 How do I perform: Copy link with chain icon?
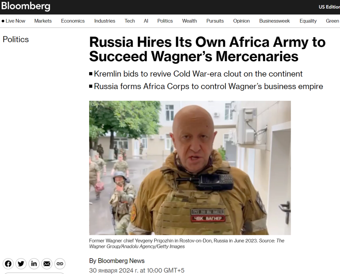(60, 264)
